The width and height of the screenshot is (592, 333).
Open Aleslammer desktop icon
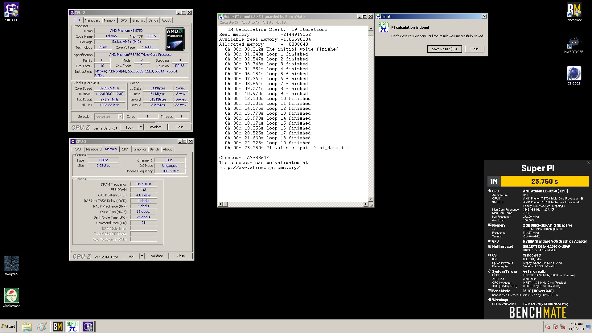11,298
